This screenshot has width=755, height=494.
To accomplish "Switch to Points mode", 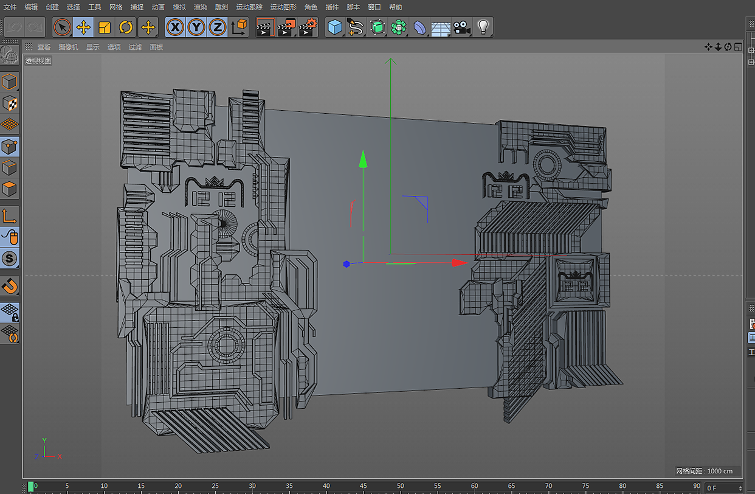I will point(10,147).
